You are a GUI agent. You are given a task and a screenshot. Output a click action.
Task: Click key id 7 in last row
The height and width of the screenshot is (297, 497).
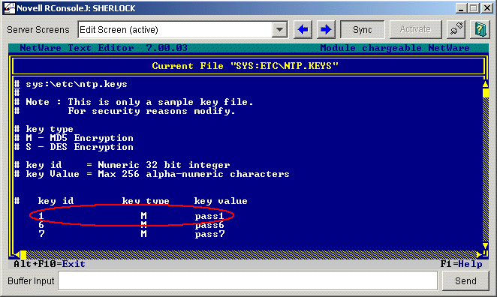[41, 234]
